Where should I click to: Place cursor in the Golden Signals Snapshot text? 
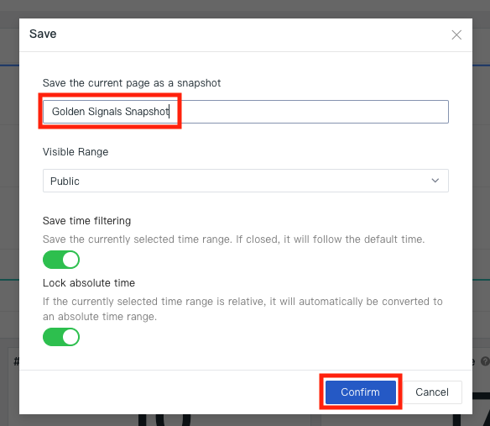pyautogui.click(x=110, y=112)
